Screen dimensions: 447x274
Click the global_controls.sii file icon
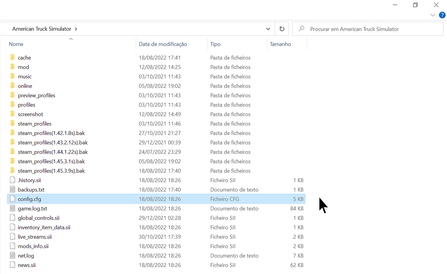tap(12, 218)
